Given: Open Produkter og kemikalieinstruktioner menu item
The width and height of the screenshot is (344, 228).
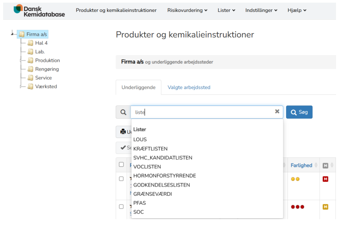Looking at the screenshot, I should click(116, 10).
